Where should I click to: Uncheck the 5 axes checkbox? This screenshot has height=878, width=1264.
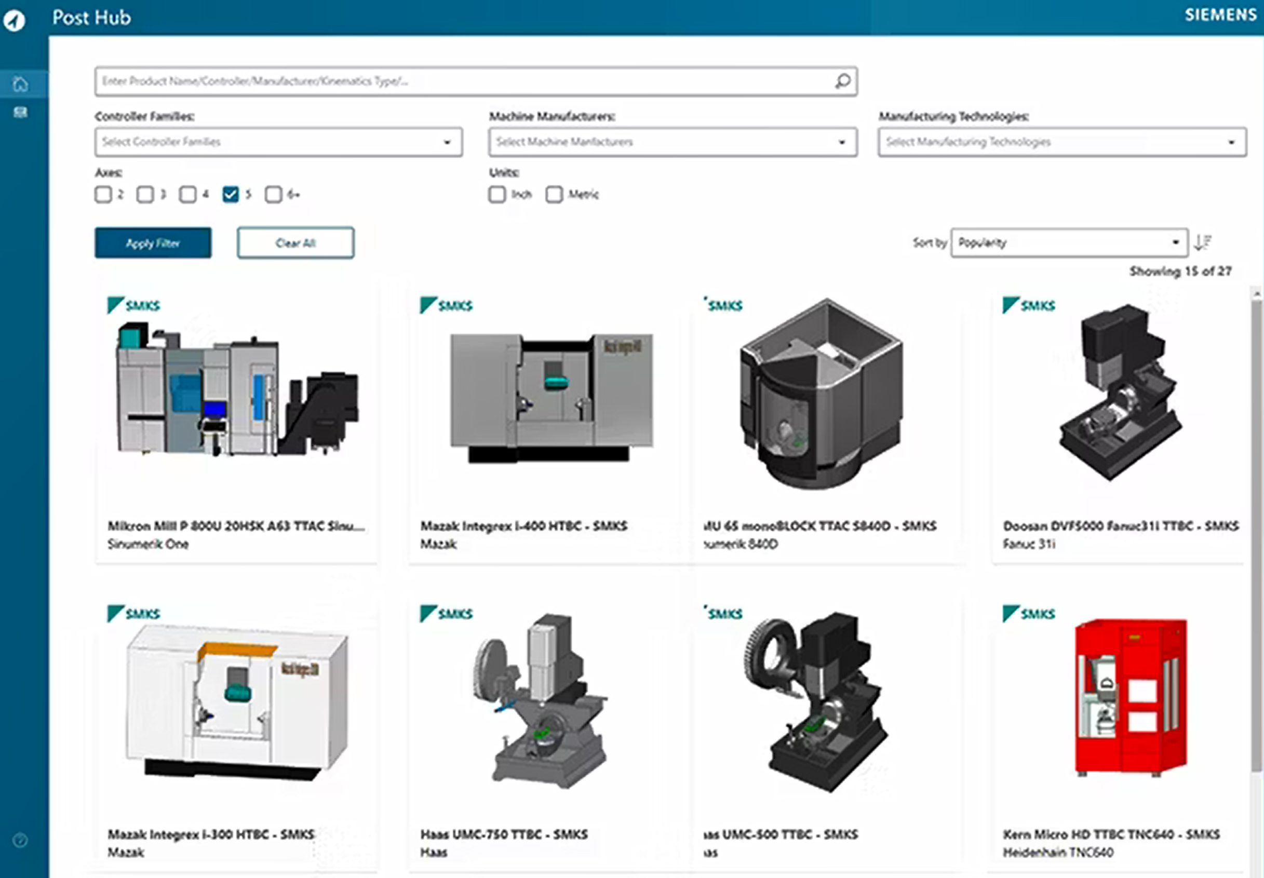pyautogui.click(x=231, y=194)
